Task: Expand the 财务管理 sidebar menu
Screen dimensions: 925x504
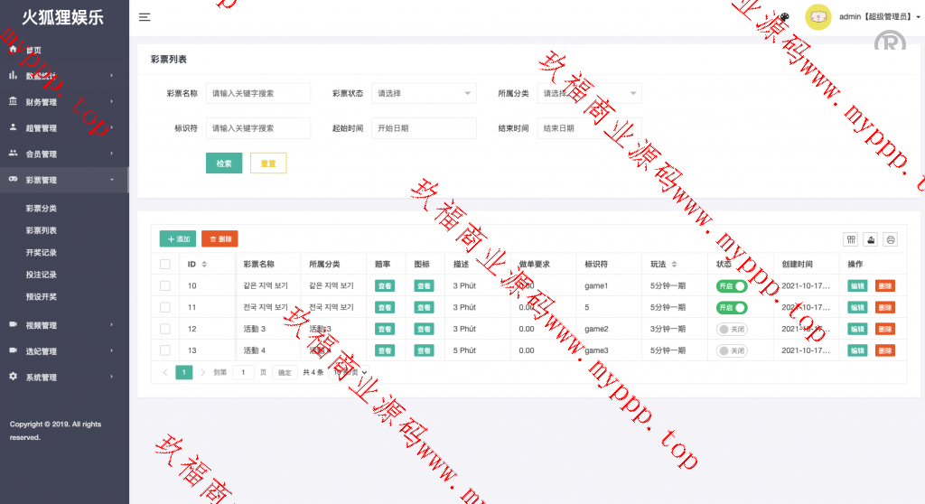Action: (63, 102)
